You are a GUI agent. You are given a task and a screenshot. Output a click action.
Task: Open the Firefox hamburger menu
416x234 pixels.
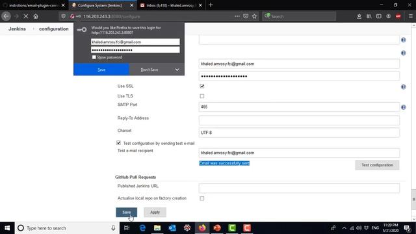click(x=410, y=16)
